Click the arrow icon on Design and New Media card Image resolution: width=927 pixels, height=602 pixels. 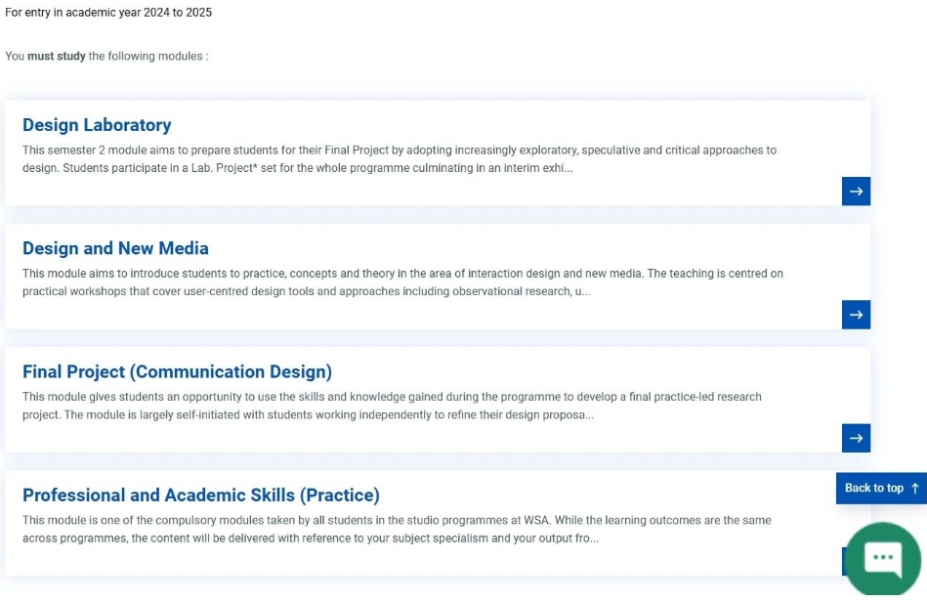point(856,315)
